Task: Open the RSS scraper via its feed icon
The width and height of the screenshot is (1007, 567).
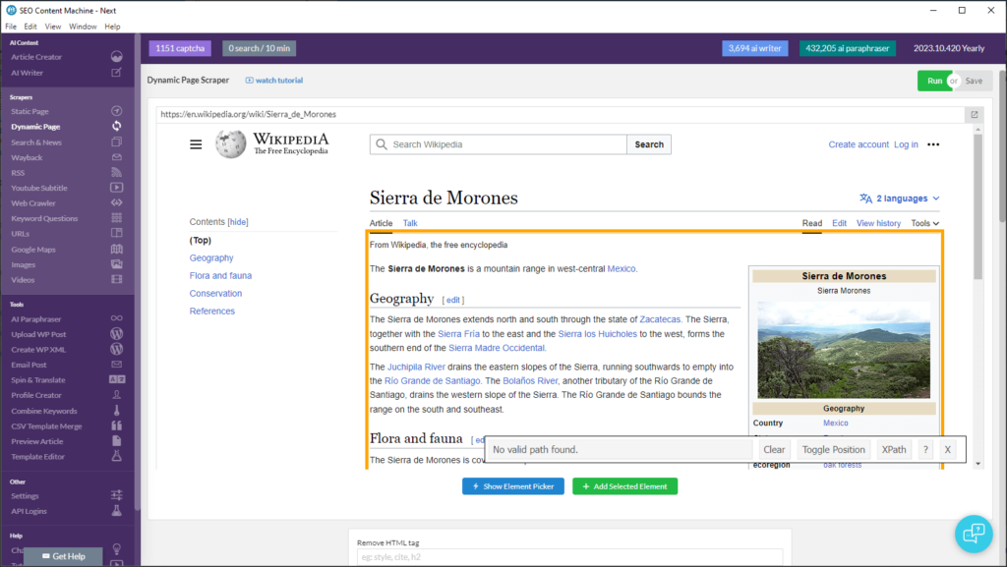Action: pos(116,172)
